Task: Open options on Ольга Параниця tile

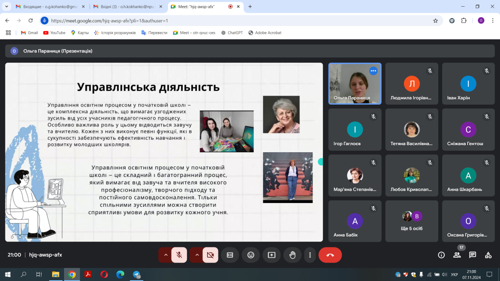Action: tap(373, 71)
